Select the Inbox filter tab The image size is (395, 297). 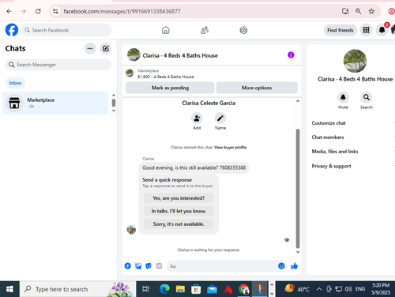click(15, 83)
